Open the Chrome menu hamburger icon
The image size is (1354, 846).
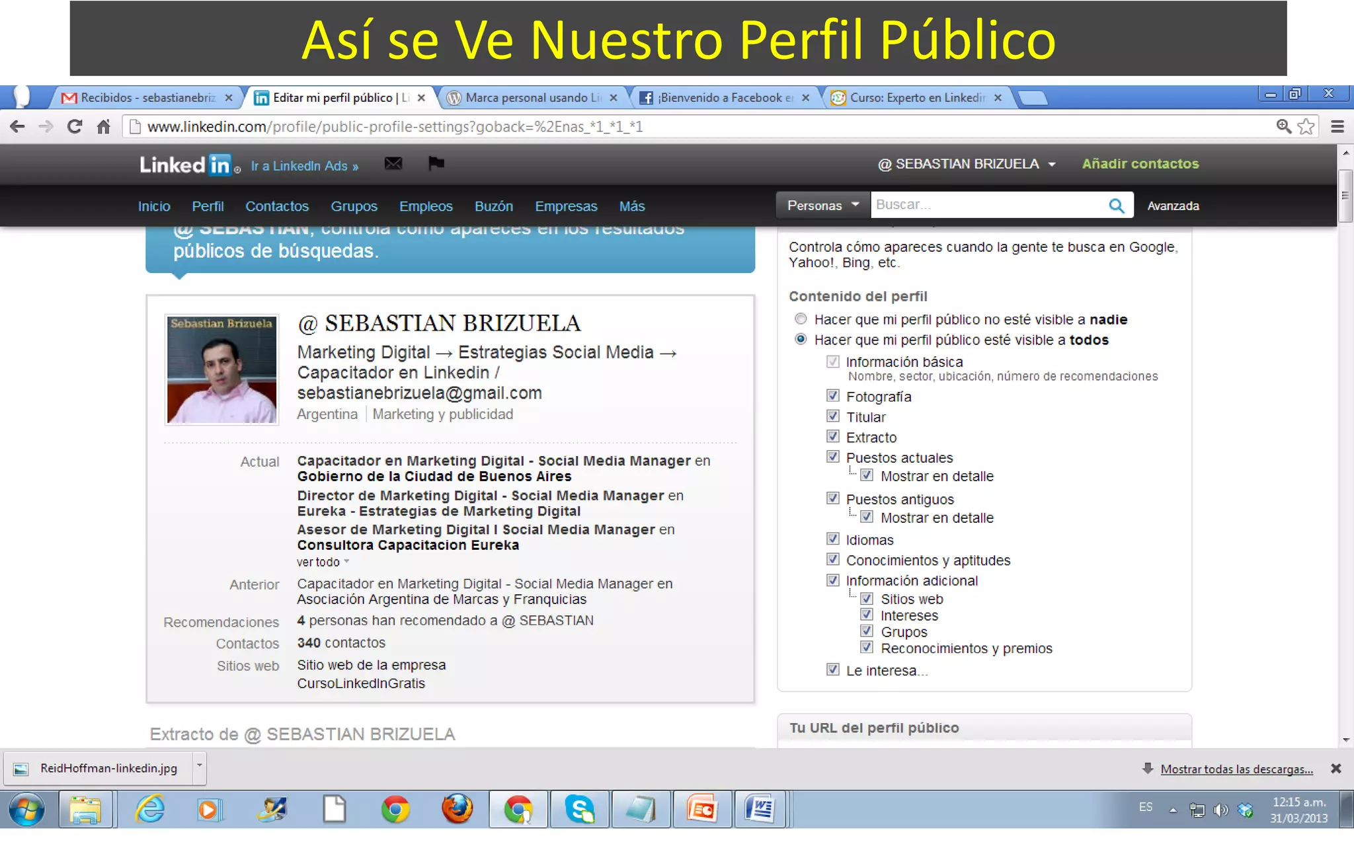(1337, 126)
